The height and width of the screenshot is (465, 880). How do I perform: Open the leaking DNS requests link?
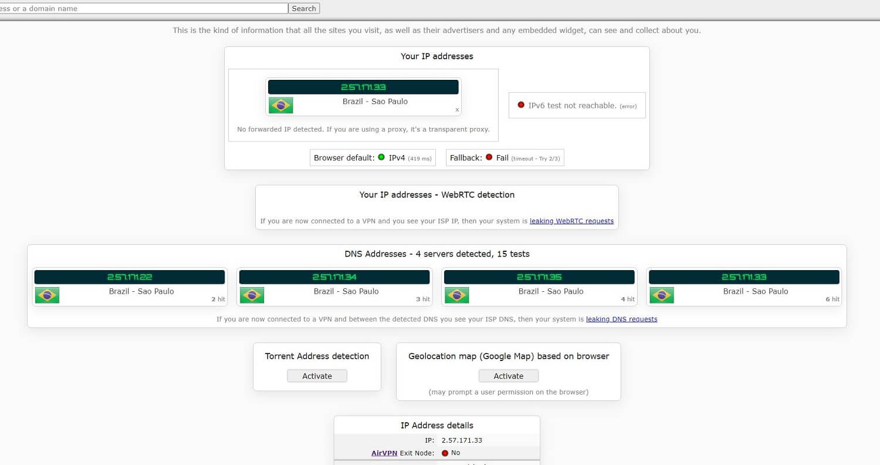pyautogui.click(x=621, y=319)
